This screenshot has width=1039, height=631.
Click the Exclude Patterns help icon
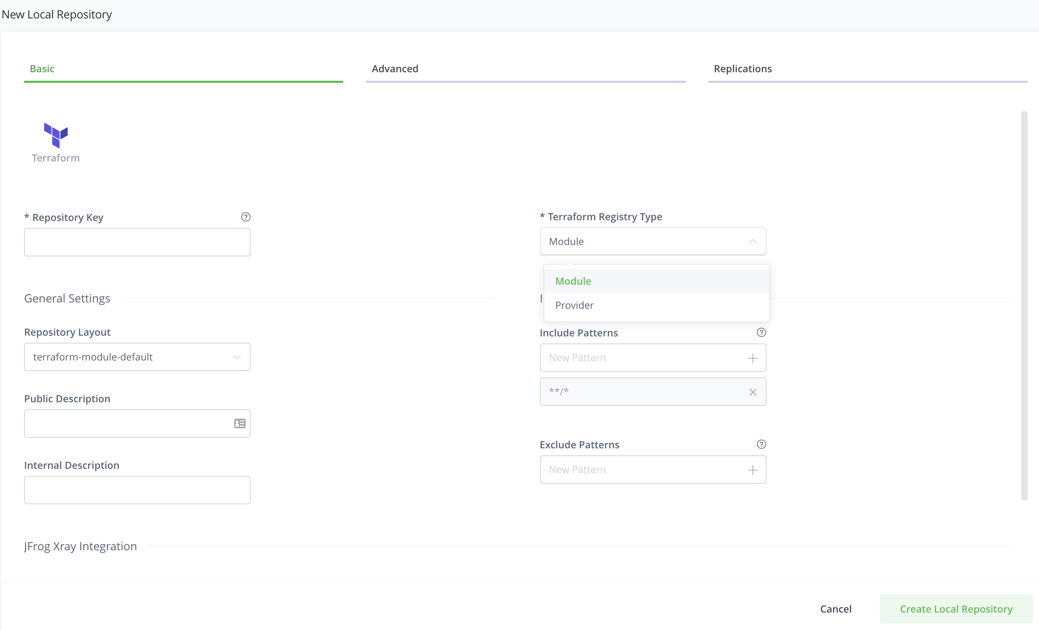tap(761, 444)
